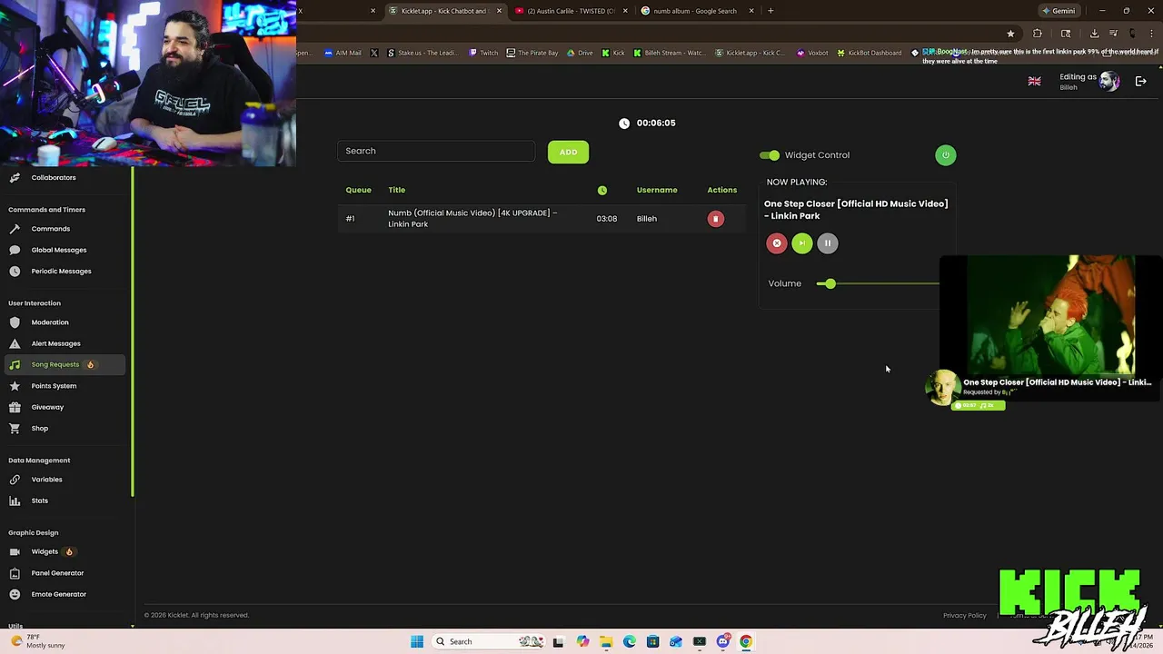Click the Shop cart icon
This screenshot has height=654, width=1163.
[15, 428]
